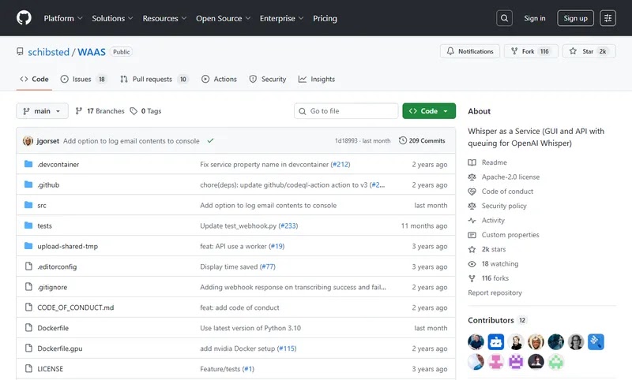The image size is (632, 380).
Task: Expand the Platform menu
Action: point(63,18)
